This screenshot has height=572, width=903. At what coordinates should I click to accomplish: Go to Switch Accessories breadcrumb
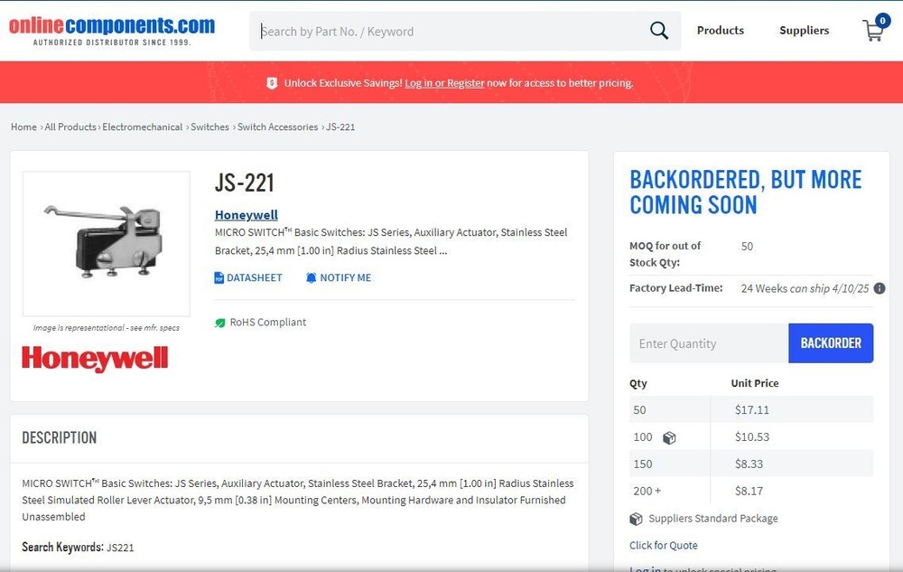pos(277,127)
